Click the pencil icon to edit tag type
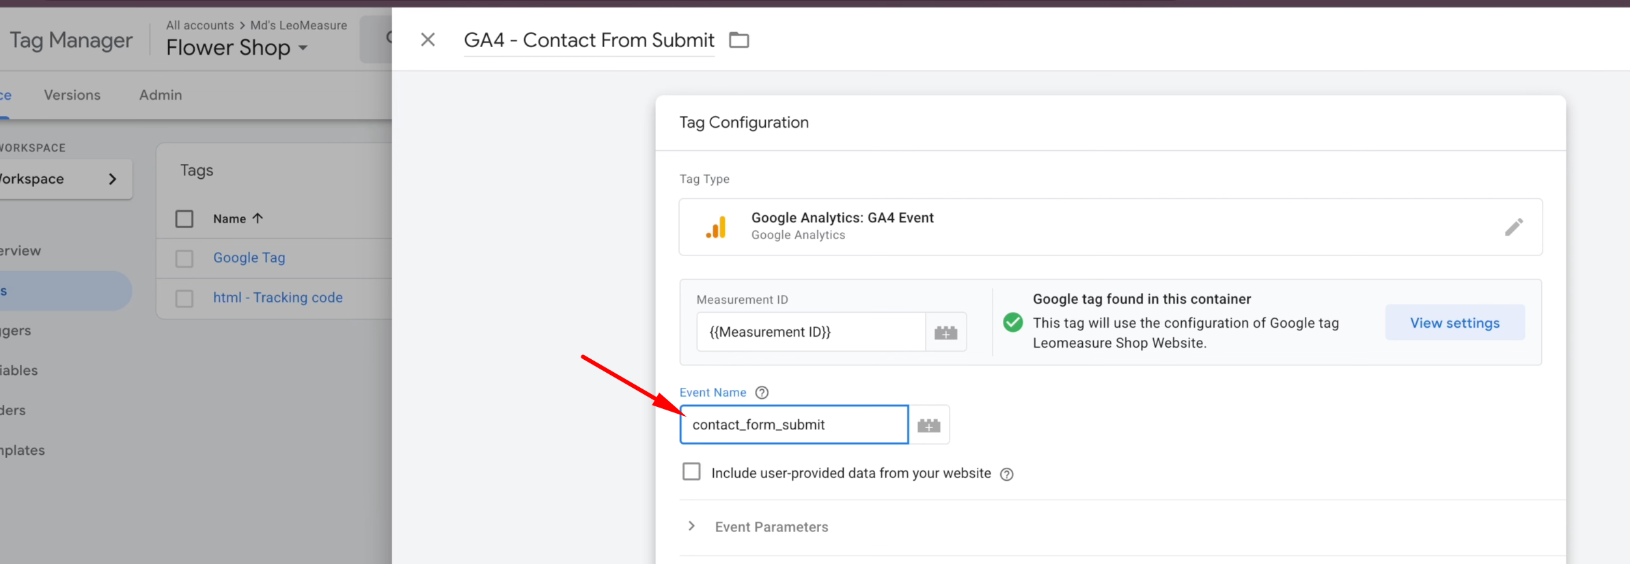Screen dimensions: 1630x564 click(x=1513, y=227)
